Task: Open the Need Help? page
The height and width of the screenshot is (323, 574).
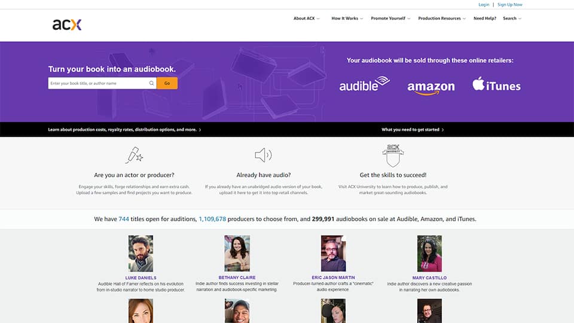Action: [x=485, y=19]
